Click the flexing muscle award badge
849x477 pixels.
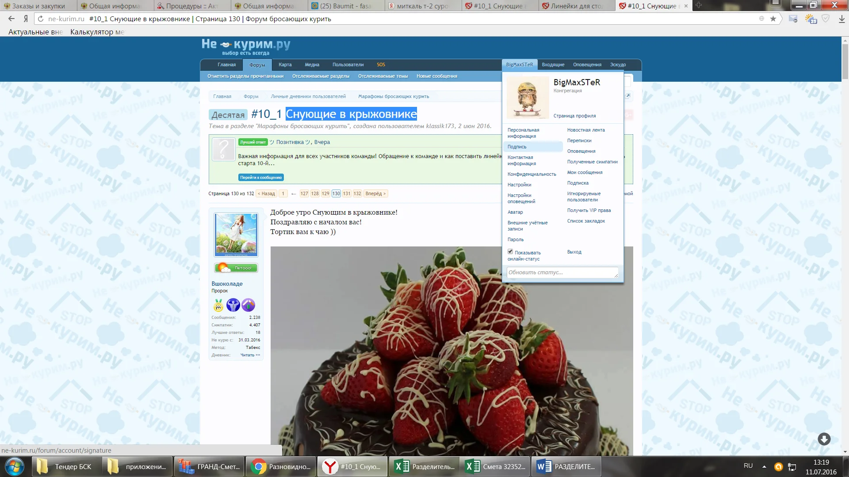[233, 305]
